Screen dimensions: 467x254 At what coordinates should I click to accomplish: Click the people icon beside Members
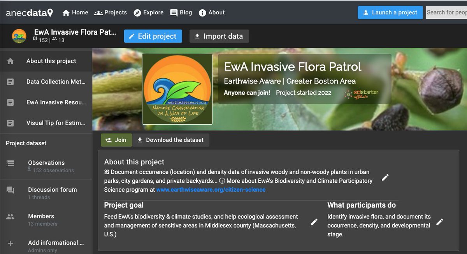pyautogui.click(x=11, y=217)
